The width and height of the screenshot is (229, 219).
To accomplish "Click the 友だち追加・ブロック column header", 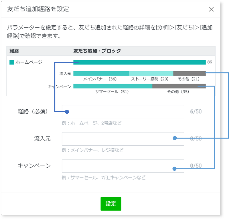I will (x=97, y=51).
